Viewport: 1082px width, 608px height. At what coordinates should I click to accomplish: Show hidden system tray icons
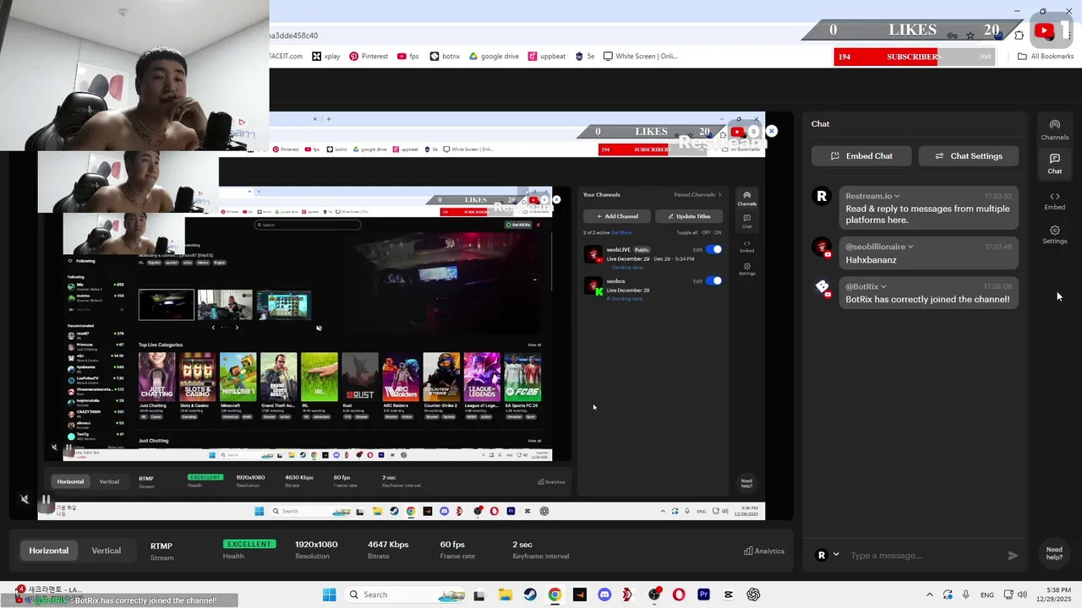pos(930,594)
